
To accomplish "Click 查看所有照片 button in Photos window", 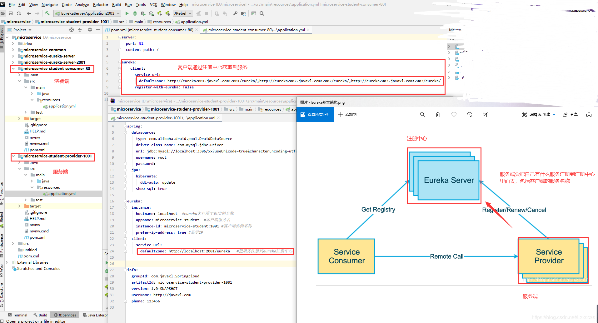I will click(315, 115).
